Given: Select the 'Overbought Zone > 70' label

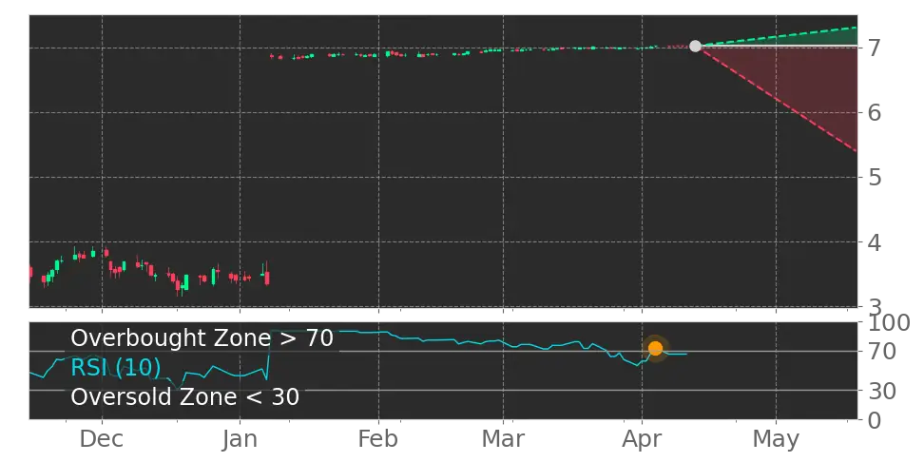Looking at the screenshot, I should click(x=202, y=338).
